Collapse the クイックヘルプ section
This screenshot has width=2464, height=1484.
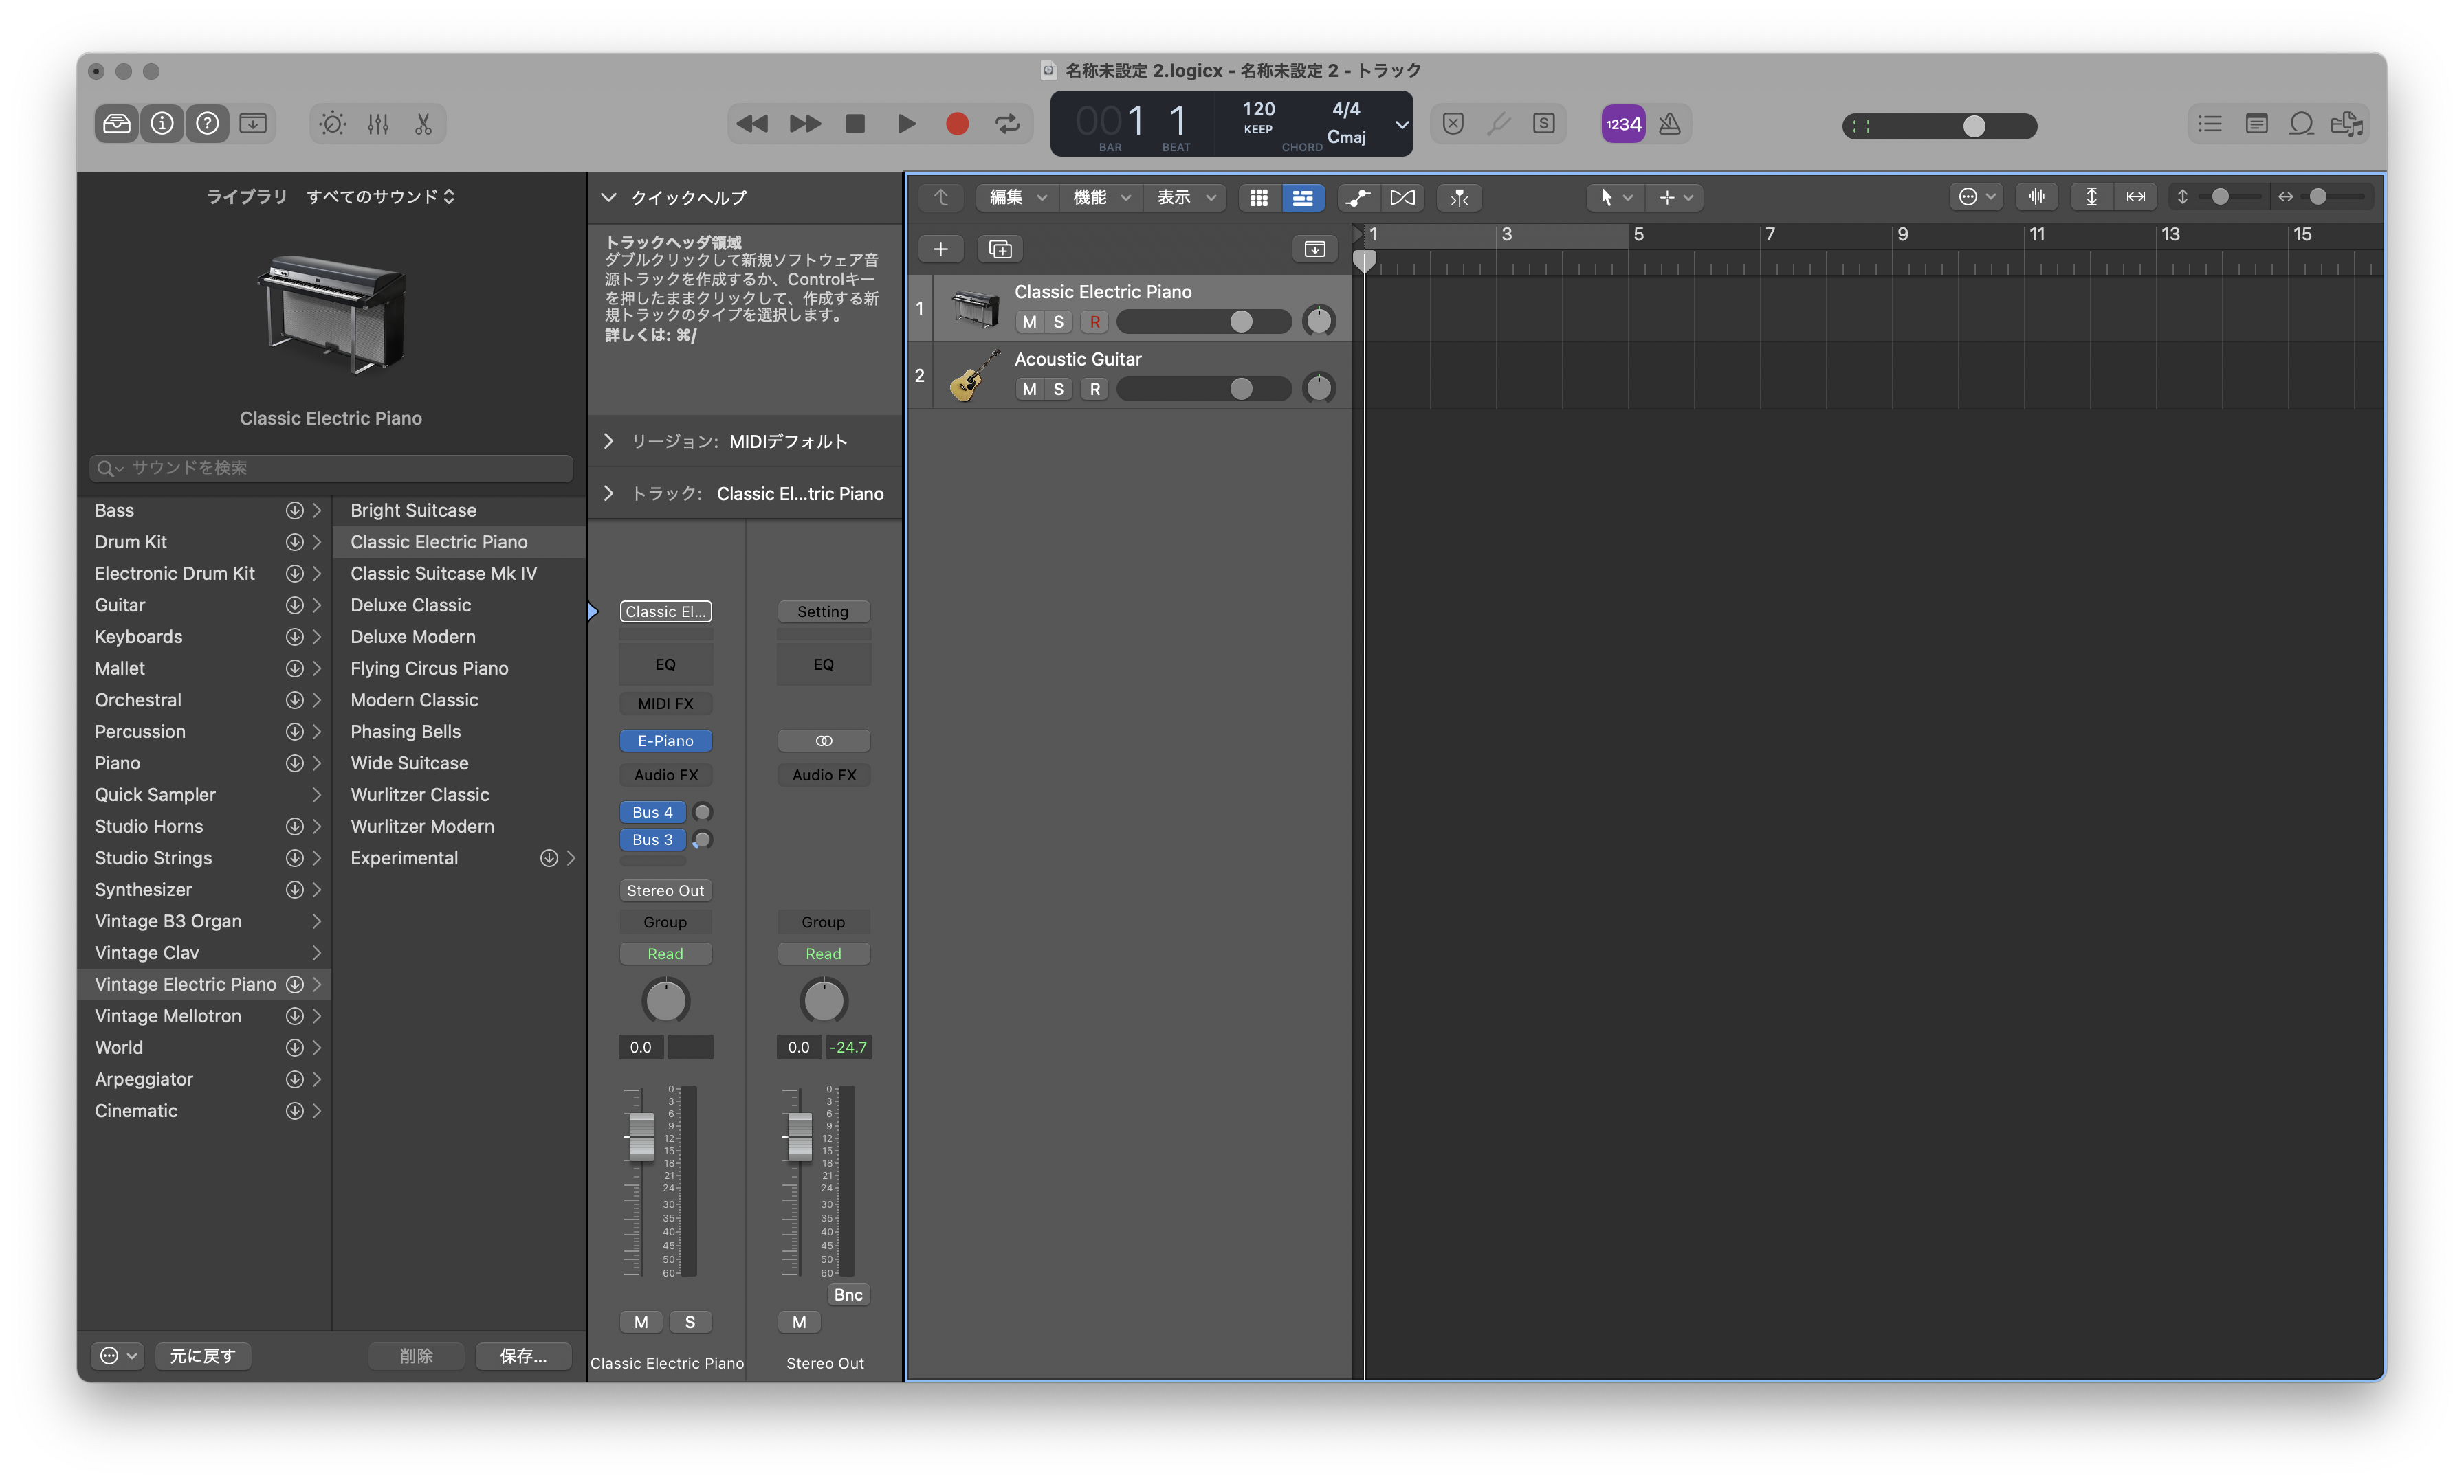(x=608, y=198)
